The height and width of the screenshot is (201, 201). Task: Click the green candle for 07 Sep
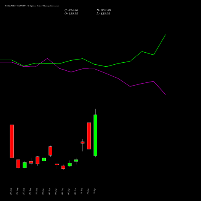pyautogui.click(x=70, y=164)
